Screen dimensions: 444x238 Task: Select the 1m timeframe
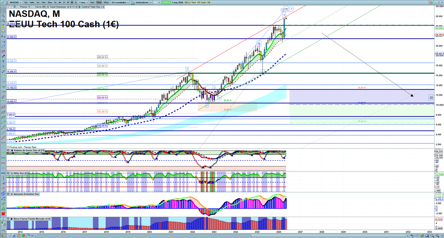(x=38, y=2)
